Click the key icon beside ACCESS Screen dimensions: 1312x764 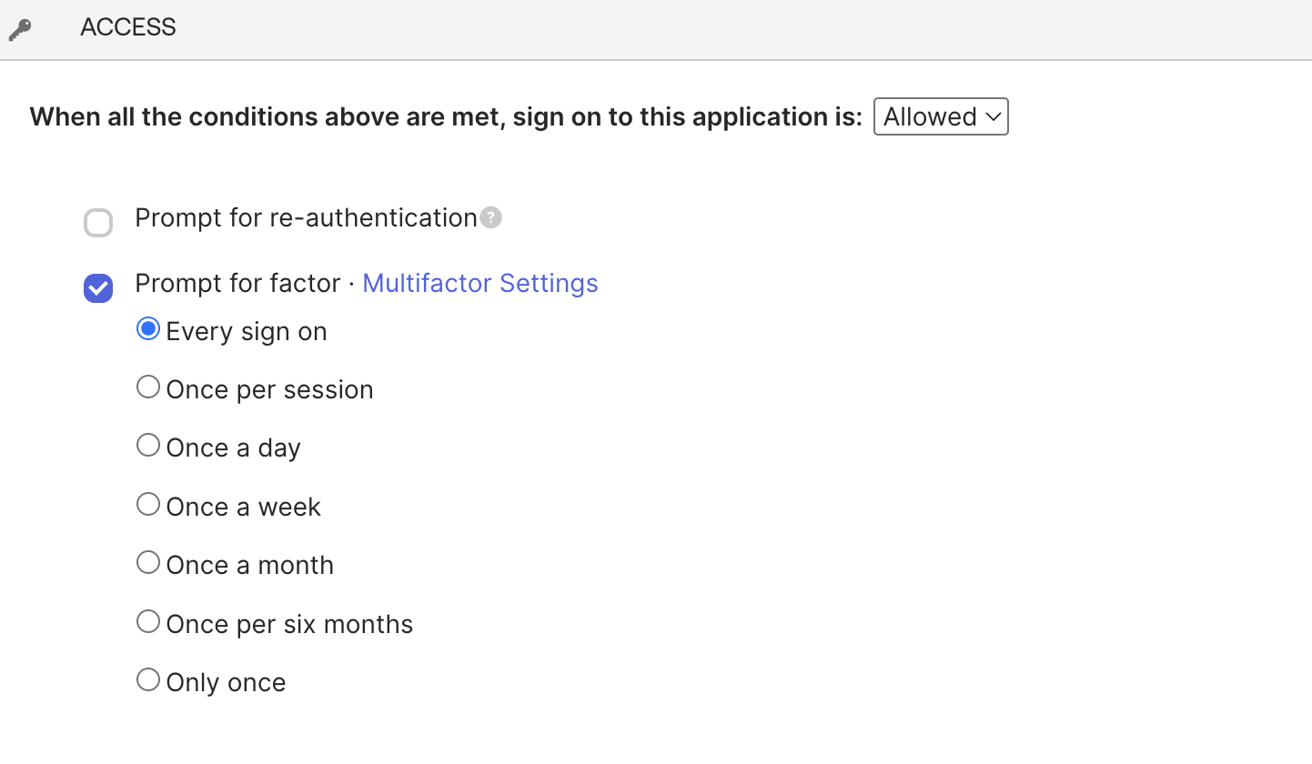click(19, 29)
